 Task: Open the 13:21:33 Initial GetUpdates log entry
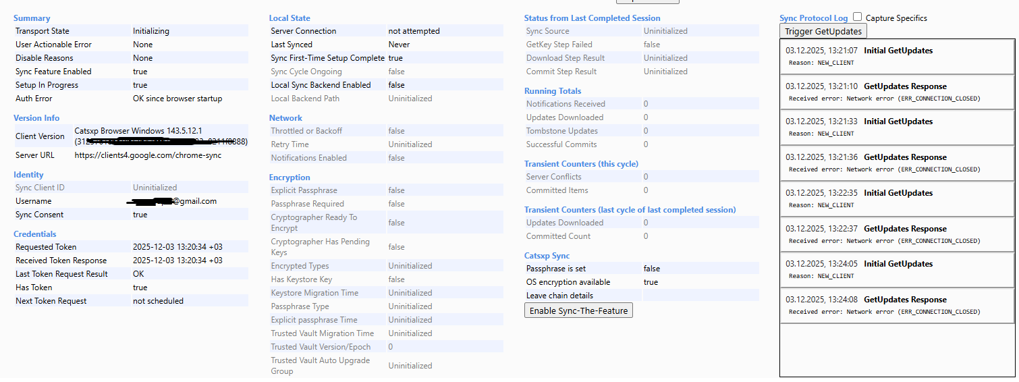[x=898, y=121]
